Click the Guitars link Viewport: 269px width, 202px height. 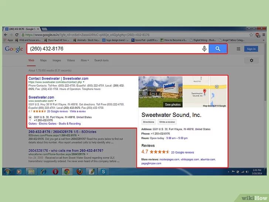coord(33,124)
